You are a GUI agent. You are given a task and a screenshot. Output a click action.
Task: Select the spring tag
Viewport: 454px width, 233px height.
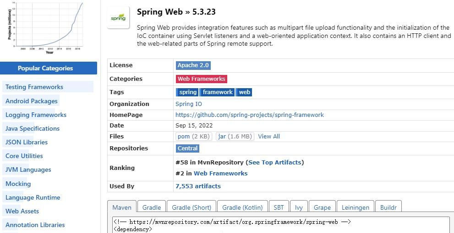pyautogui.click(x=187, y=92)
